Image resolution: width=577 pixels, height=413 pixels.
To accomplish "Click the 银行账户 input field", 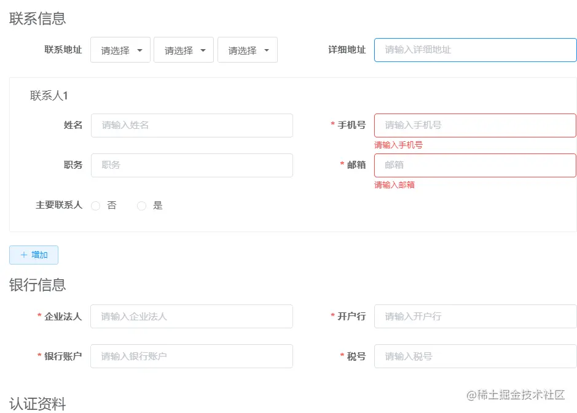I will tap(192, 357).
